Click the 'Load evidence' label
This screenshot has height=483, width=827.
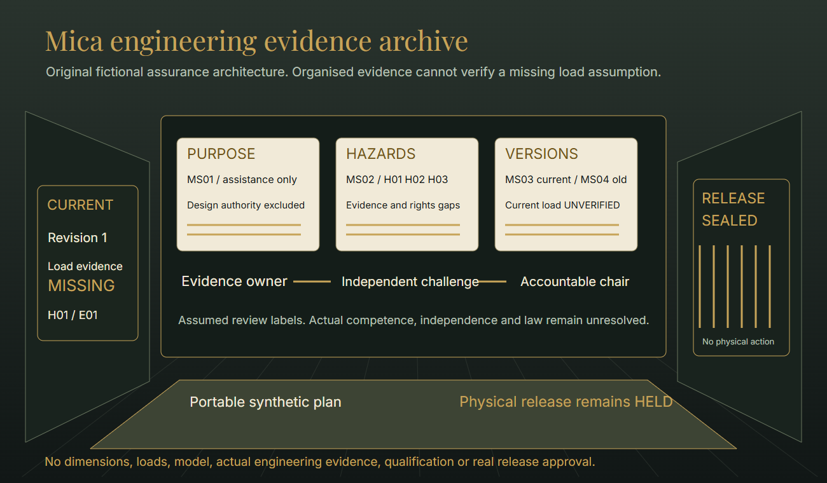pyautogui.click(x=85, y=266)
